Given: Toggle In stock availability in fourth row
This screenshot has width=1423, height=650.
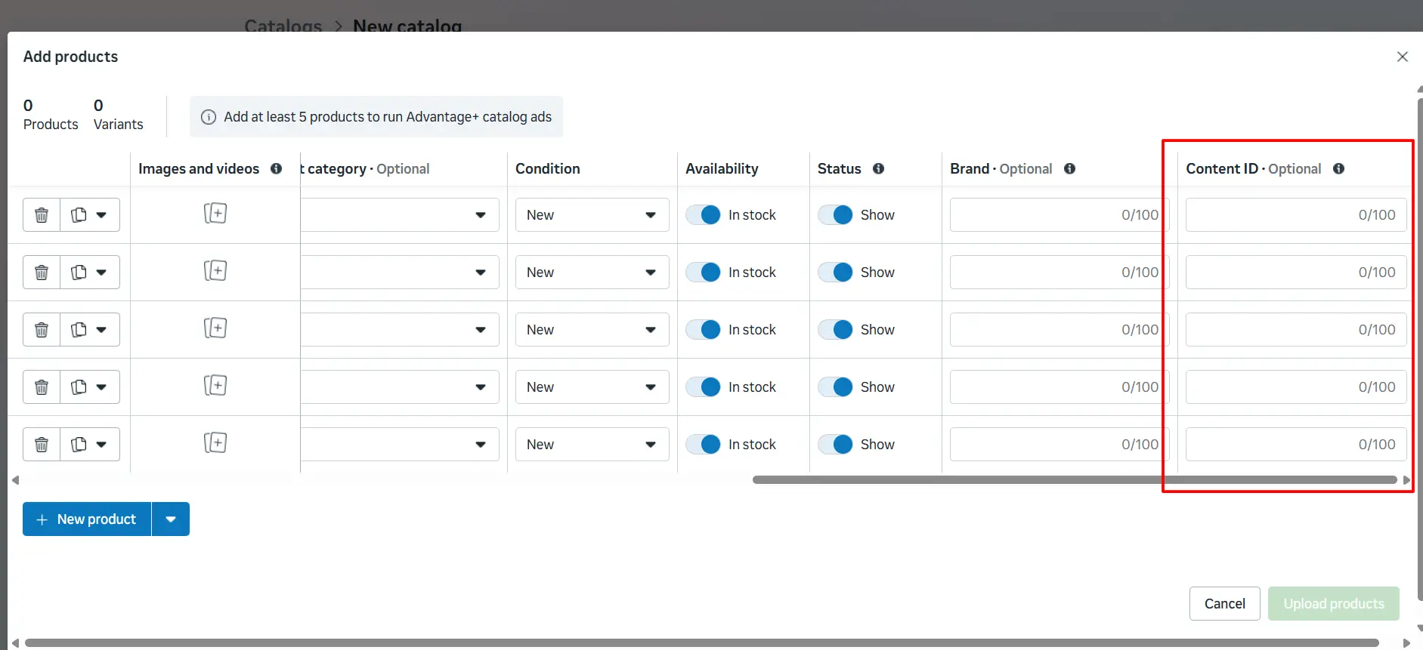Looking at the screenshot, I should (x=703, y=387).
